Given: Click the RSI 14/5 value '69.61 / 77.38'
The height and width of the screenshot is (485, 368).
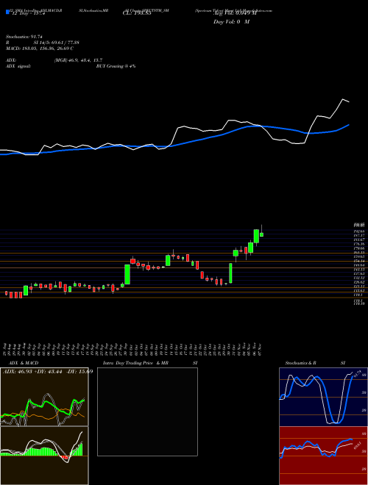Looking at the screenshot, I should pyautogui.click(x=66, y=43).
